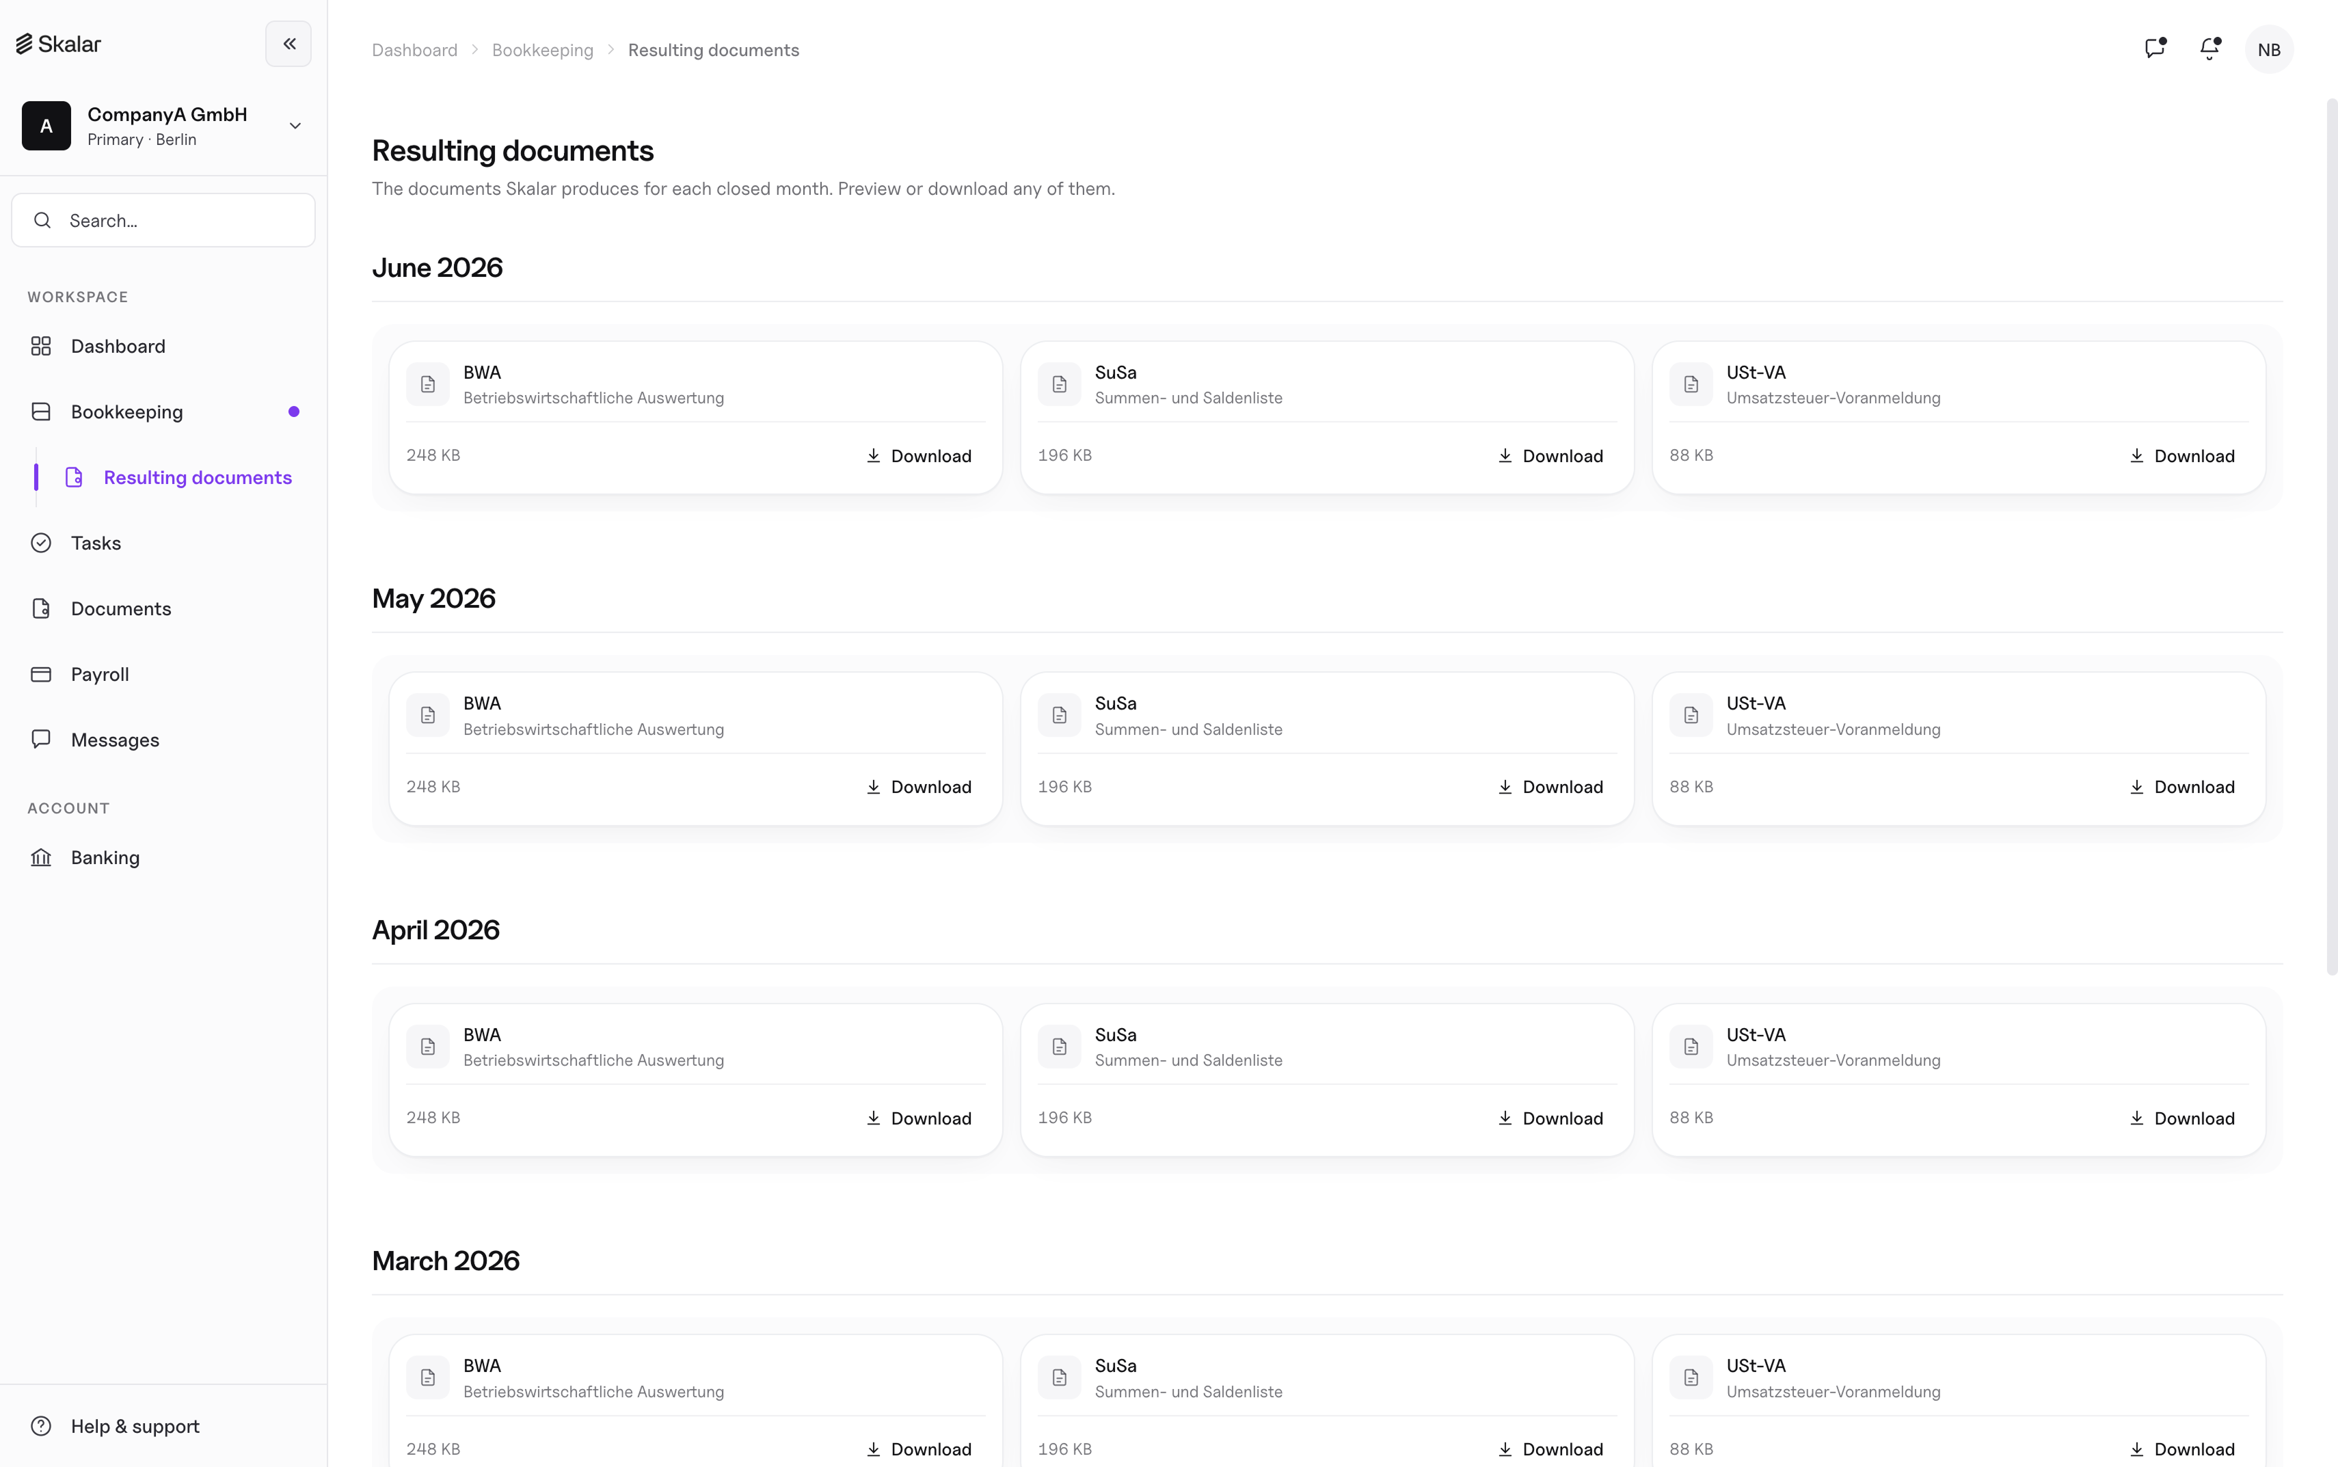Collapse the sidebar with the double-chevron button
Image resolution: width=2338 pixels, height=1467 pixels.
coord(288,44)
